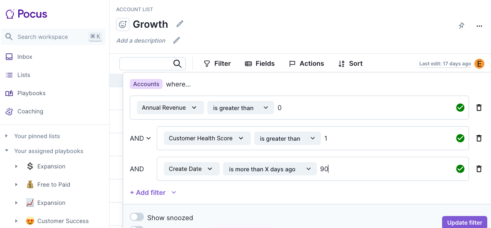Click the Update filter button
491x228 pixels.
[x=465, y=222]
